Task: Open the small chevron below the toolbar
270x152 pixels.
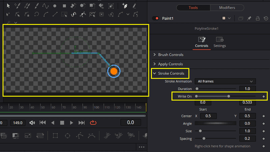Action: (x=16, y=22)
